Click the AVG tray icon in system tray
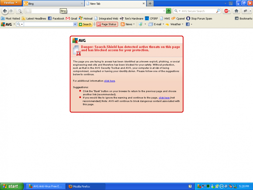The width and height of the screenshot is (253, 190). click(x=199, y=187)
